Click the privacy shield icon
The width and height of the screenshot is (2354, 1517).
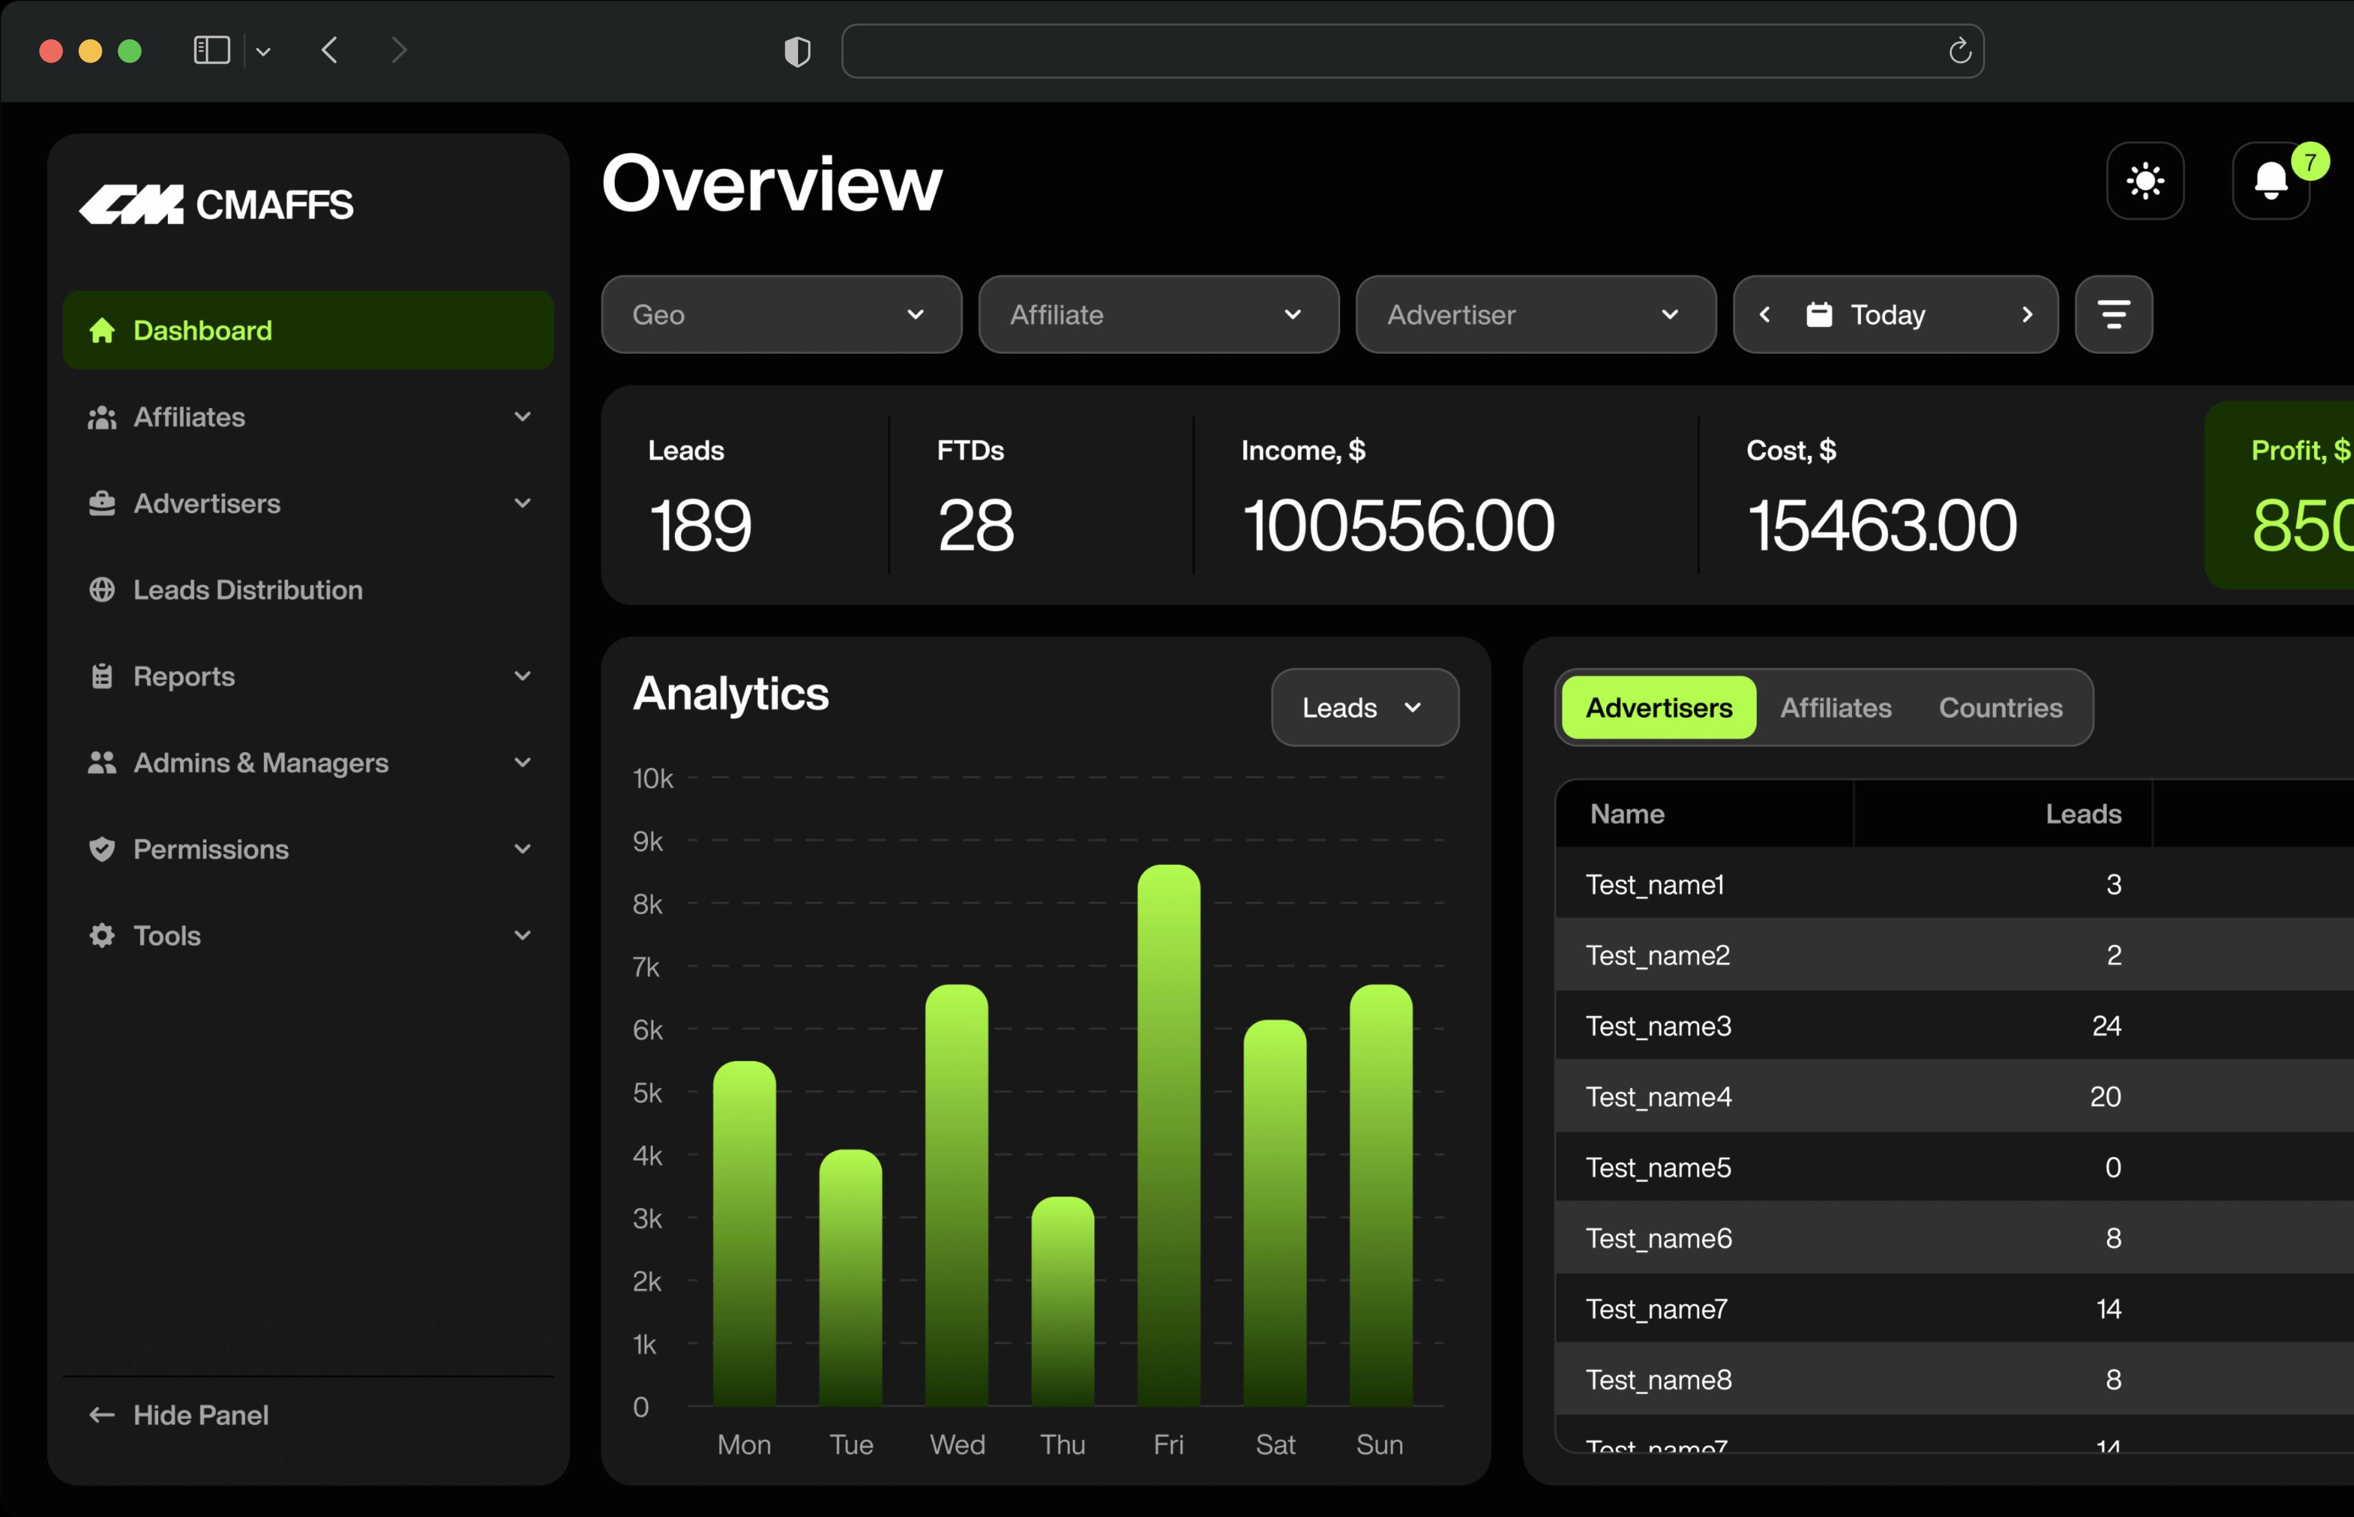tap(798, 51)
